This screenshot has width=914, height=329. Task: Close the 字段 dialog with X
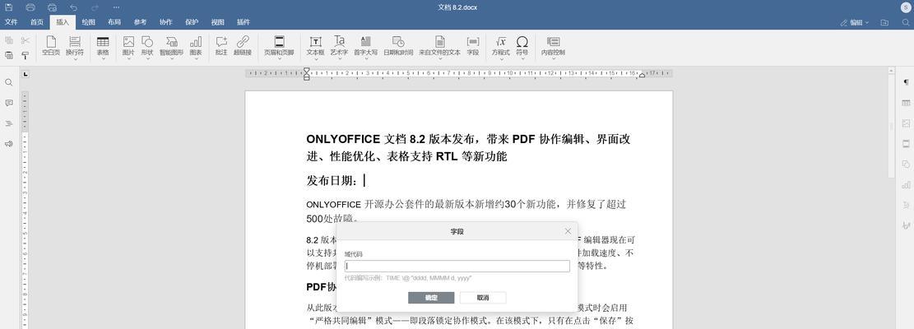point(568,231)
